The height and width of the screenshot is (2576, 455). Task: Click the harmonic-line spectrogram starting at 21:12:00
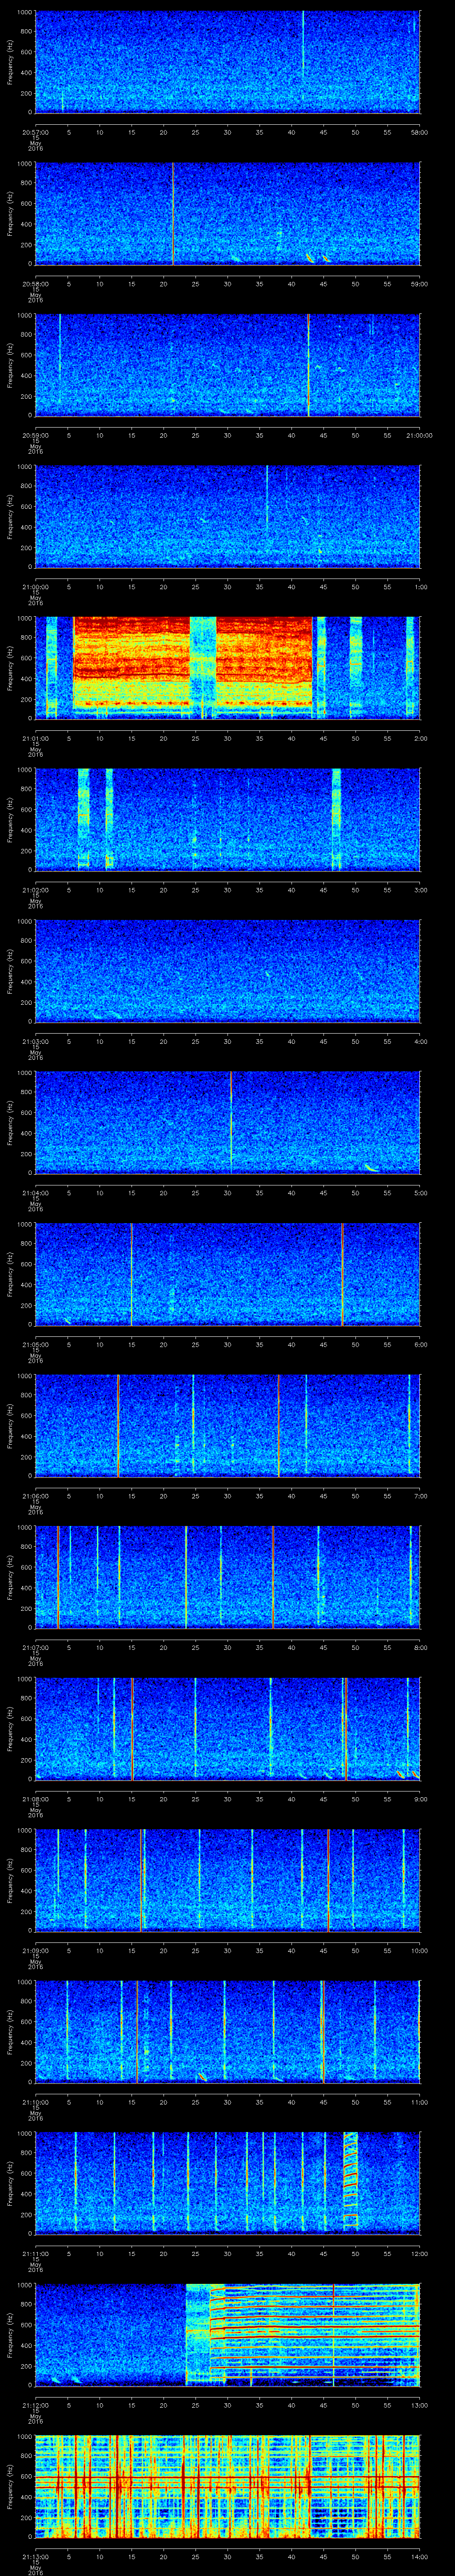tap(227, 2335)
